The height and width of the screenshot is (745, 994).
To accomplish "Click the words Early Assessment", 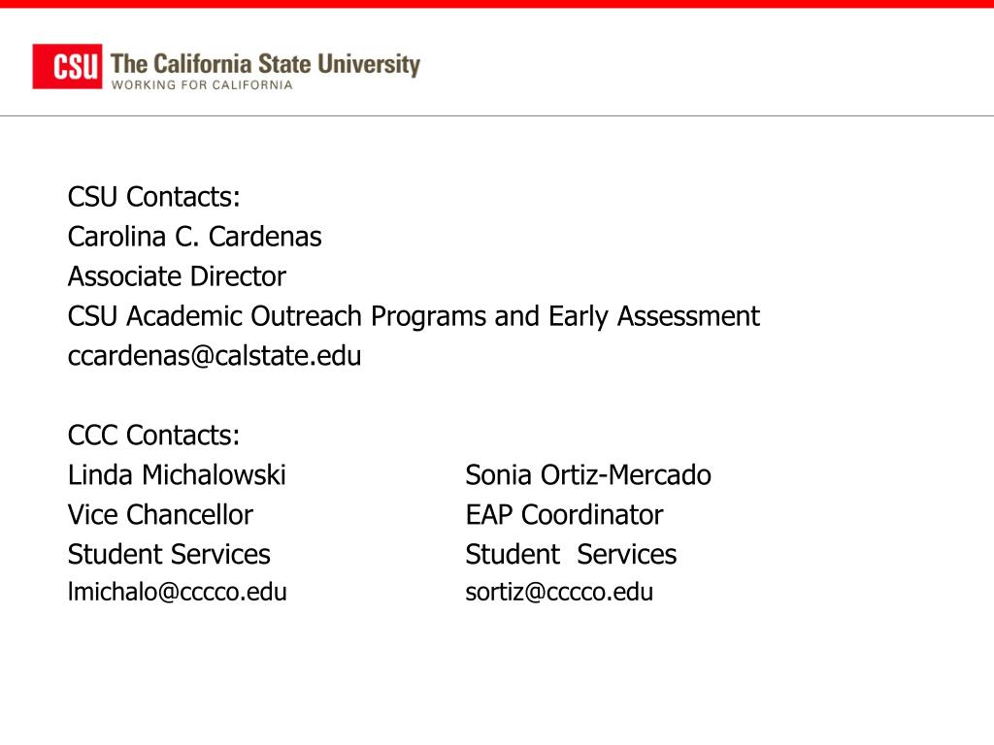I will [x=654, y=316].
